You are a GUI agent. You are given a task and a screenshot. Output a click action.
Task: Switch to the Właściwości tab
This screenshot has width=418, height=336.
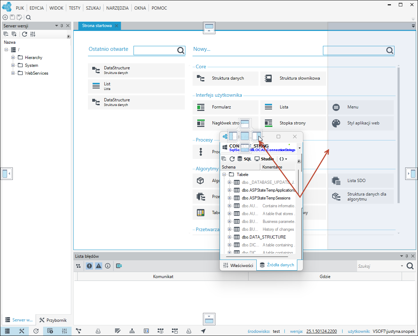pos(238,265)
